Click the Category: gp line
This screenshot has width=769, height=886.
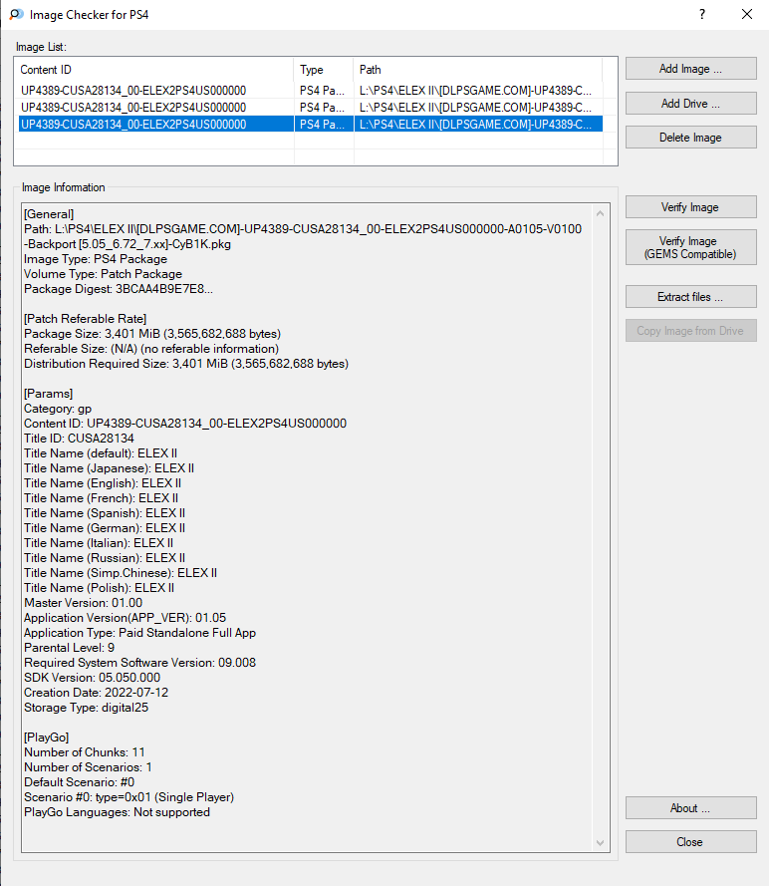coord(58,409)
